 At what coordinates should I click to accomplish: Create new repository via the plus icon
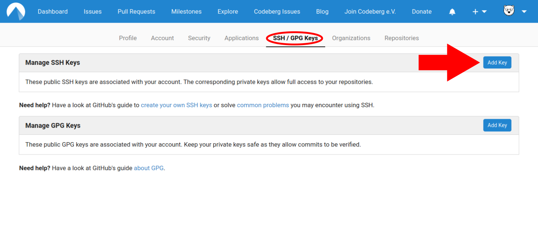[475, 11]
